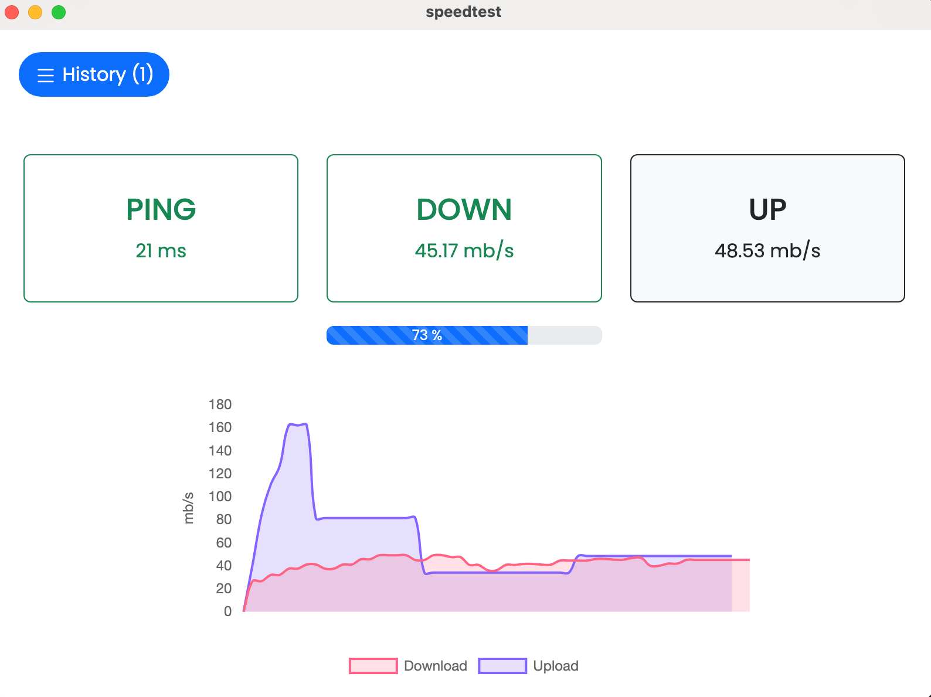Hide Download dataset via legend label

(435, 666)
